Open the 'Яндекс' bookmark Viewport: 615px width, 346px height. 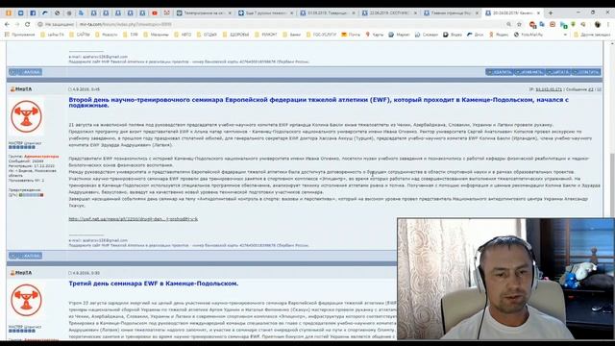499,35
